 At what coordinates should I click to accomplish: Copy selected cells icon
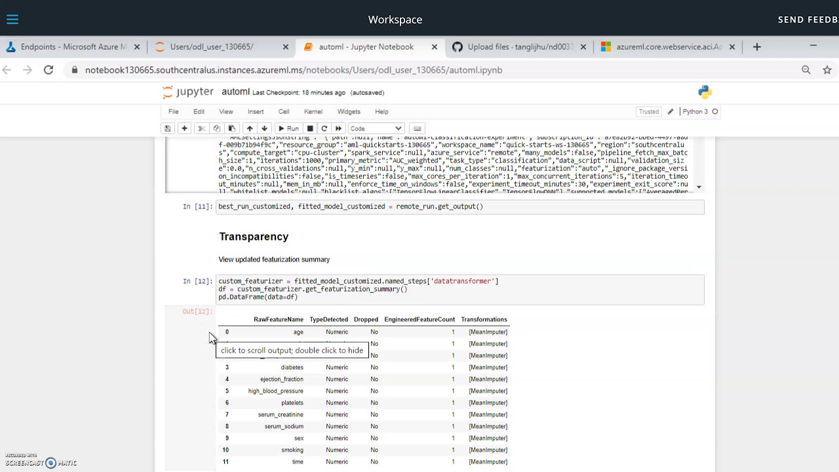point(216,128)
